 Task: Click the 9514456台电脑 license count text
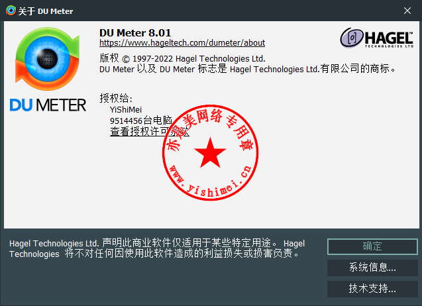140,121
